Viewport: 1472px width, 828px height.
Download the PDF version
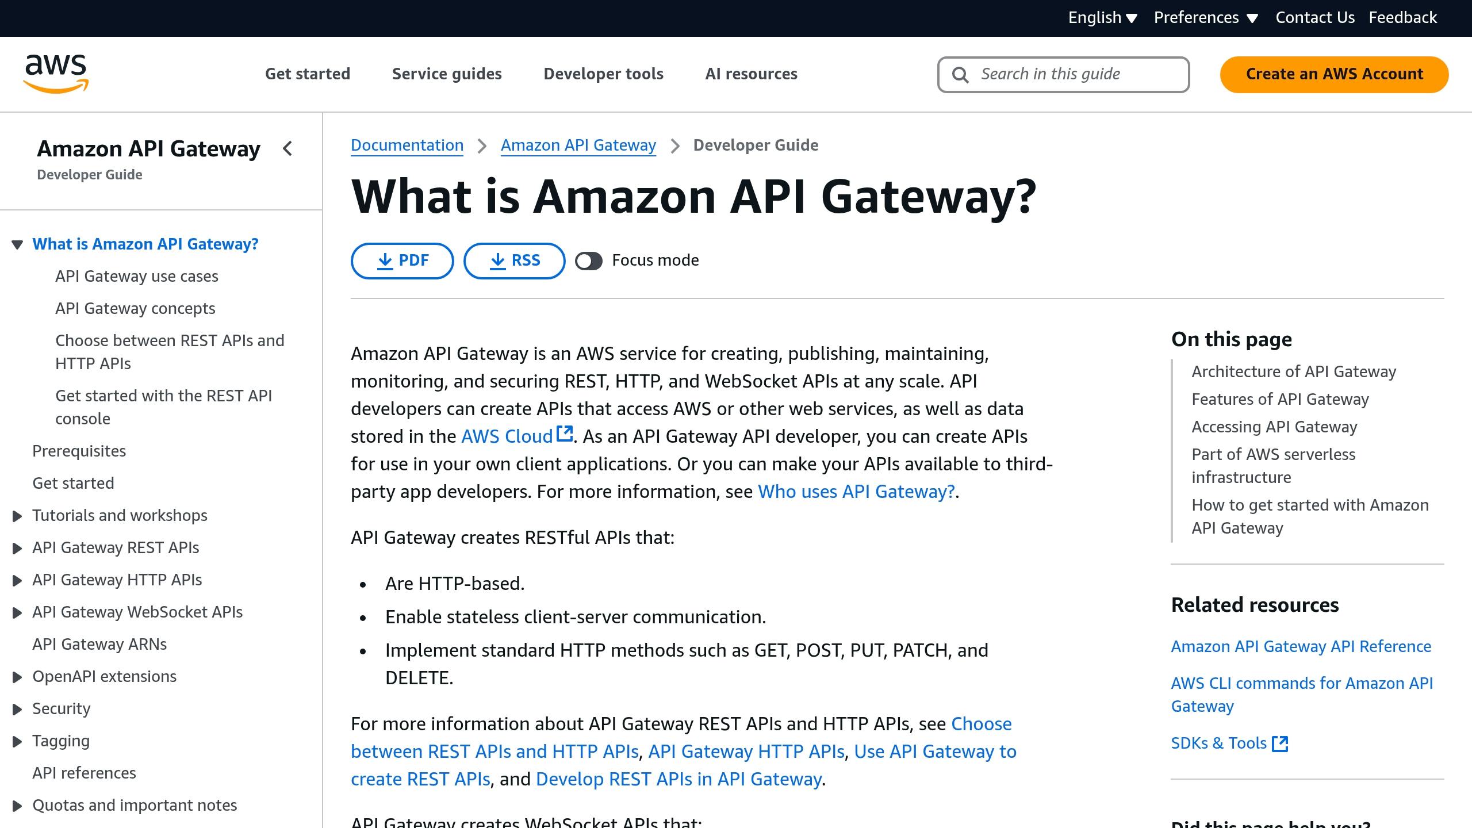[402, 261]
